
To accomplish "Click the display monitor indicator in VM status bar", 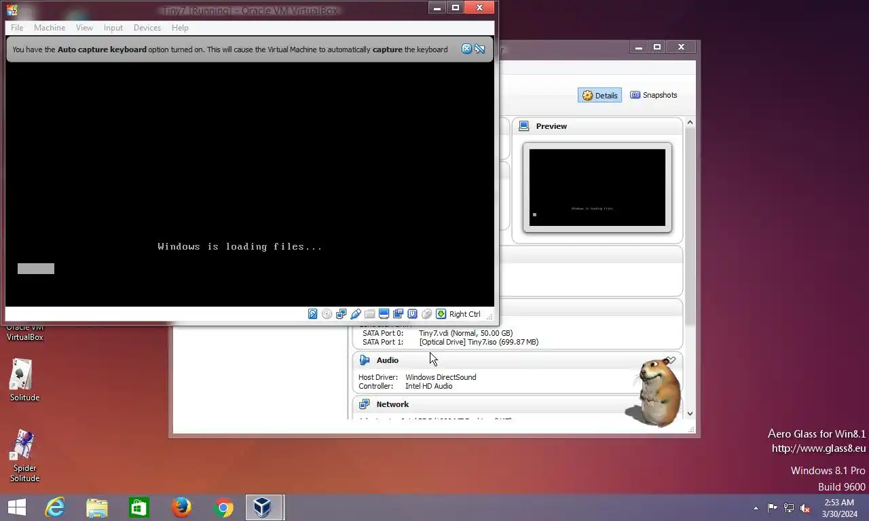I will coord(384,314).
